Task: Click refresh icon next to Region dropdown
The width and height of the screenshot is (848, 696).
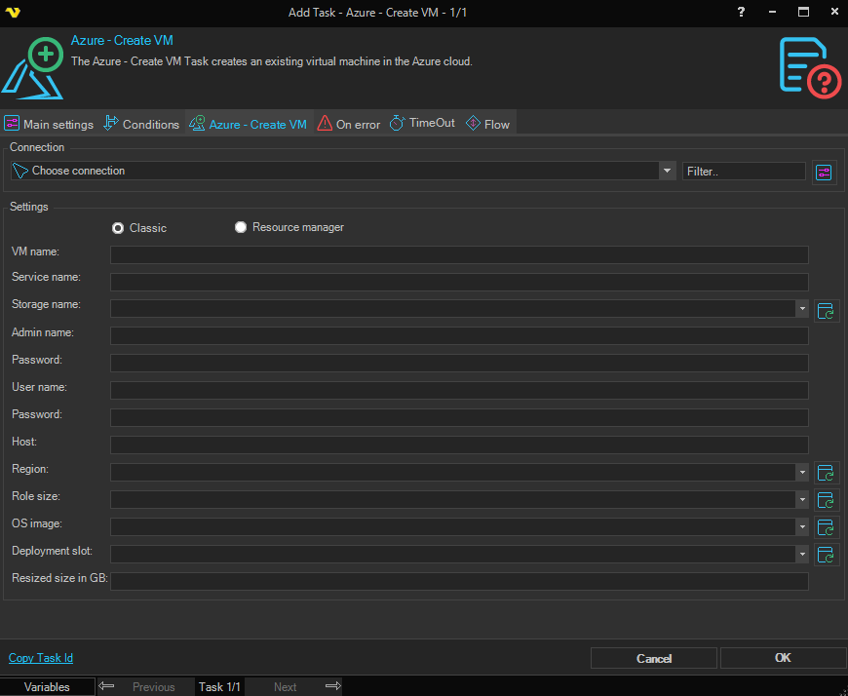Action: pyautogui.click(x=827, y=474)
